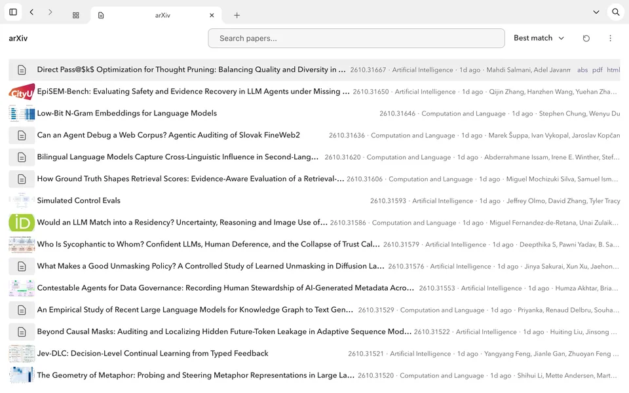
Task: Open 'Direct Pass@$k$ Optimization for Thought Pruning' title
Action: pos(191,70)
